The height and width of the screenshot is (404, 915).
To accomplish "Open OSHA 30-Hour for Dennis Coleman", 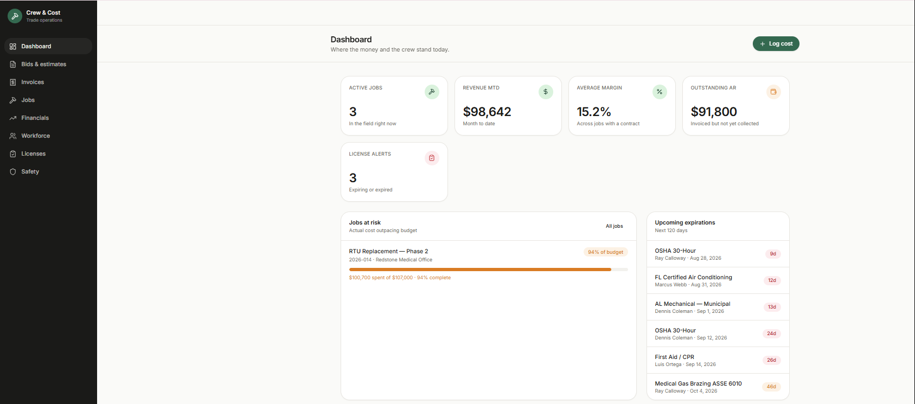I will (x=718, y=334).
